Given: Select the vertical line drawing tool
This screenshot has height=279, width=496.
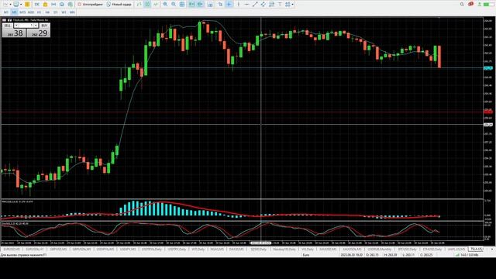Looking at the screenshot, I should (239, 5).
